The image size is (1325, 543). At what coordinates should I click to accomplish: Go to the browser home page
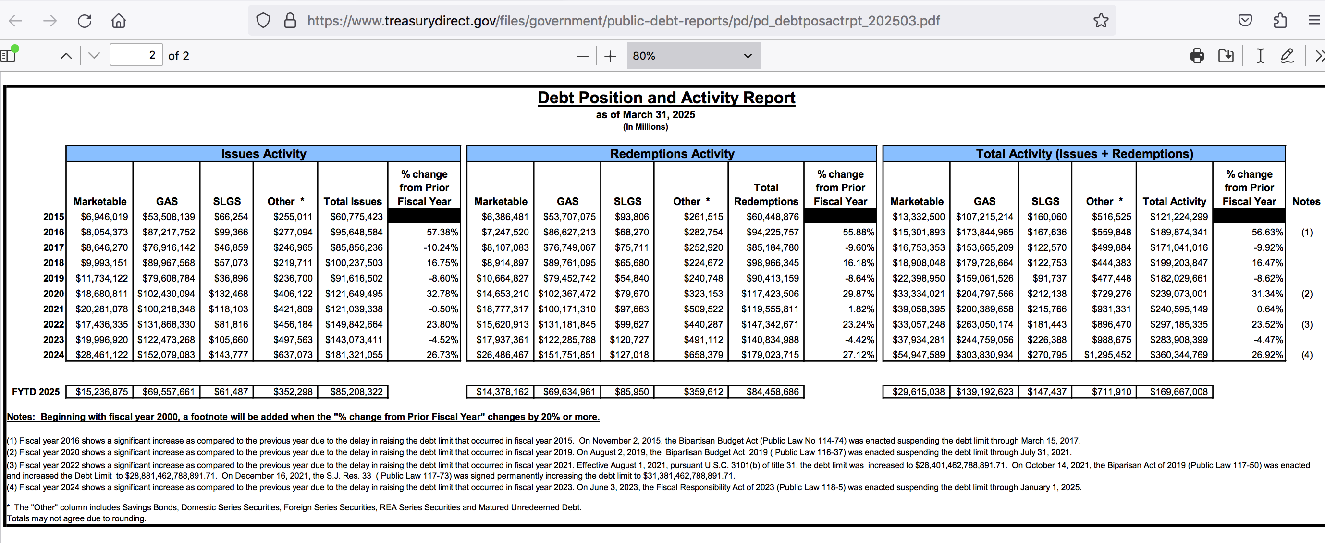[x=118, y=21]
